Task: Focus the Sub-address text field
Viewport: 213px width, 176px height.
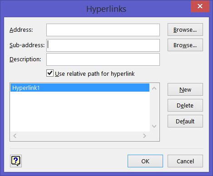Action: click(x=103, y=45)
